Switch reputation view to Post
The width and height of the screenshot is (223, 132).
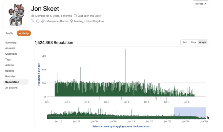[x=185, y=42]
